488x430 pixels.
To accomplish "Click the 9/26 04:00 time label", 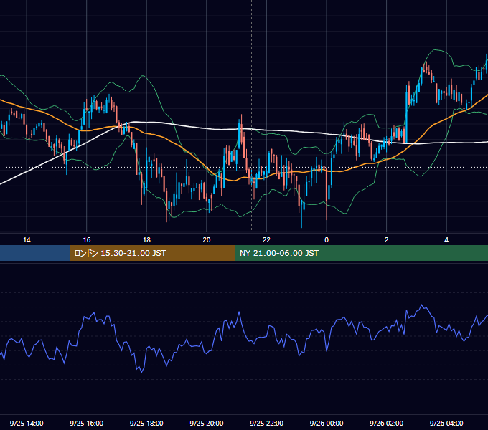I will [446, 423].
